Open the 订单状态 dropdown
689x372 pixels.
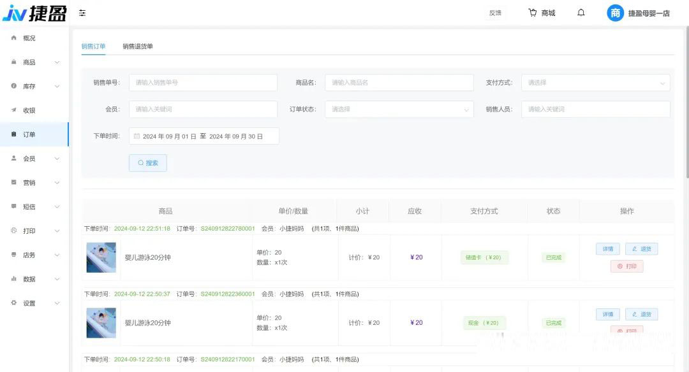pyautogui.click(x=399, y=110)
